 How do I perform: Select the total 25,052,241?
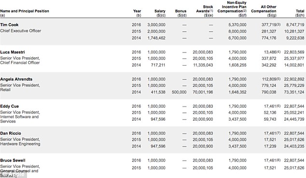(294, 113)
